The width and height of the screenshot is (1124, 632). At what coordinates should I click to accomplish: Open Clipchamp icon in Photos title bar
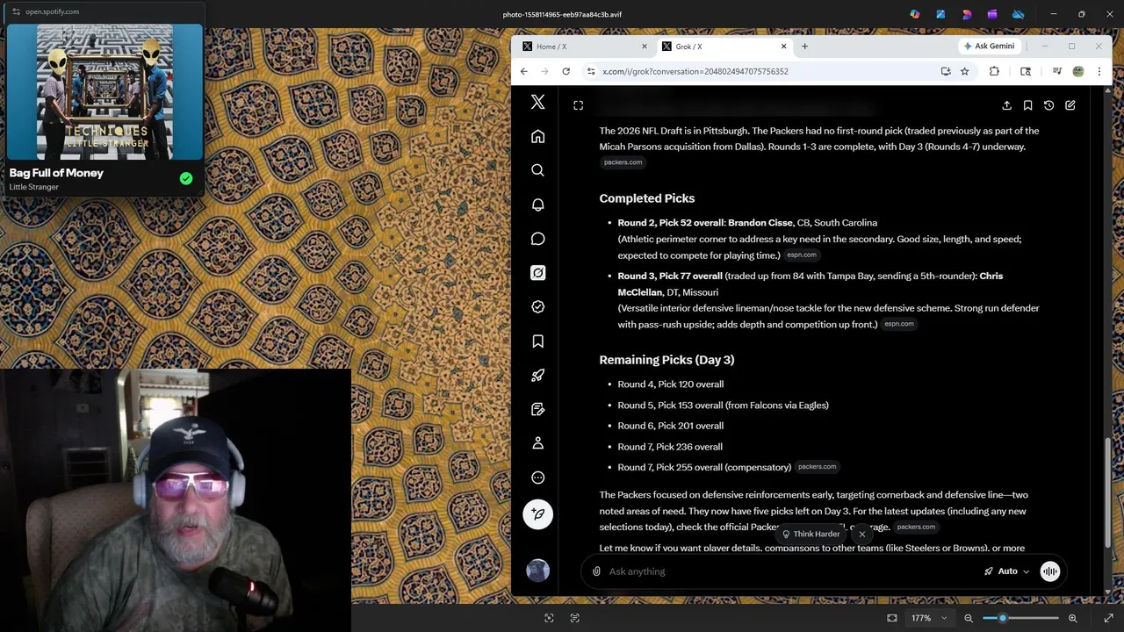[x=992, y=14]
